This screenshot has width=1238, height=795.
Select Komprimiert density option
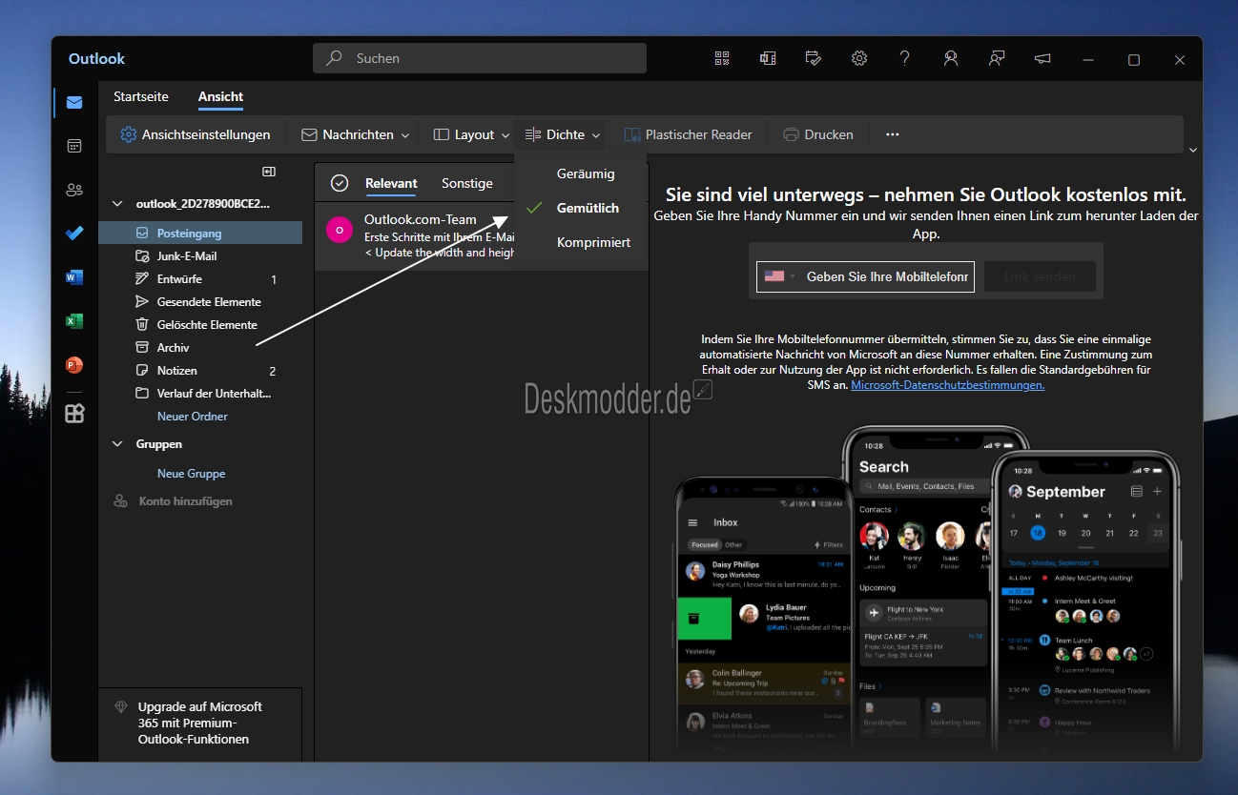(580, 242)
